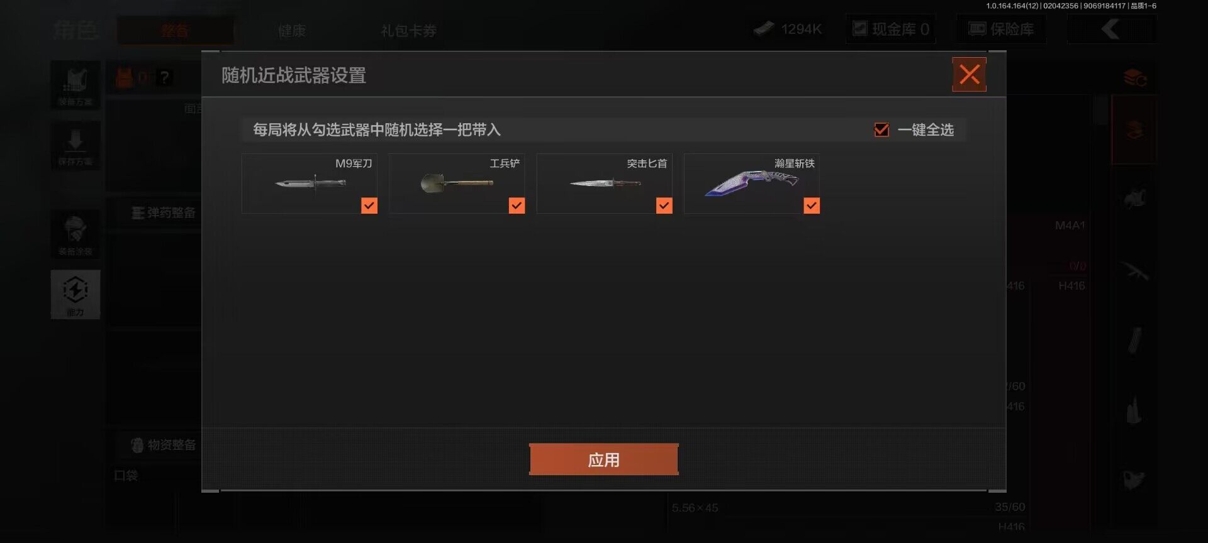This screenshot has width=1208, height=543.
Task: Toggle the 一键全选 select-all checkbox
Action: (x=881, y=129)
